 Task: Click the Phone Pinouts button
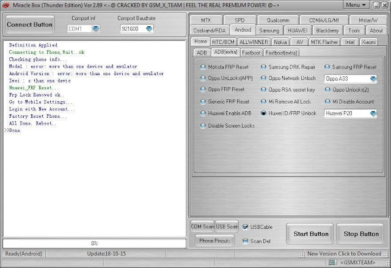tap(214, 241)
